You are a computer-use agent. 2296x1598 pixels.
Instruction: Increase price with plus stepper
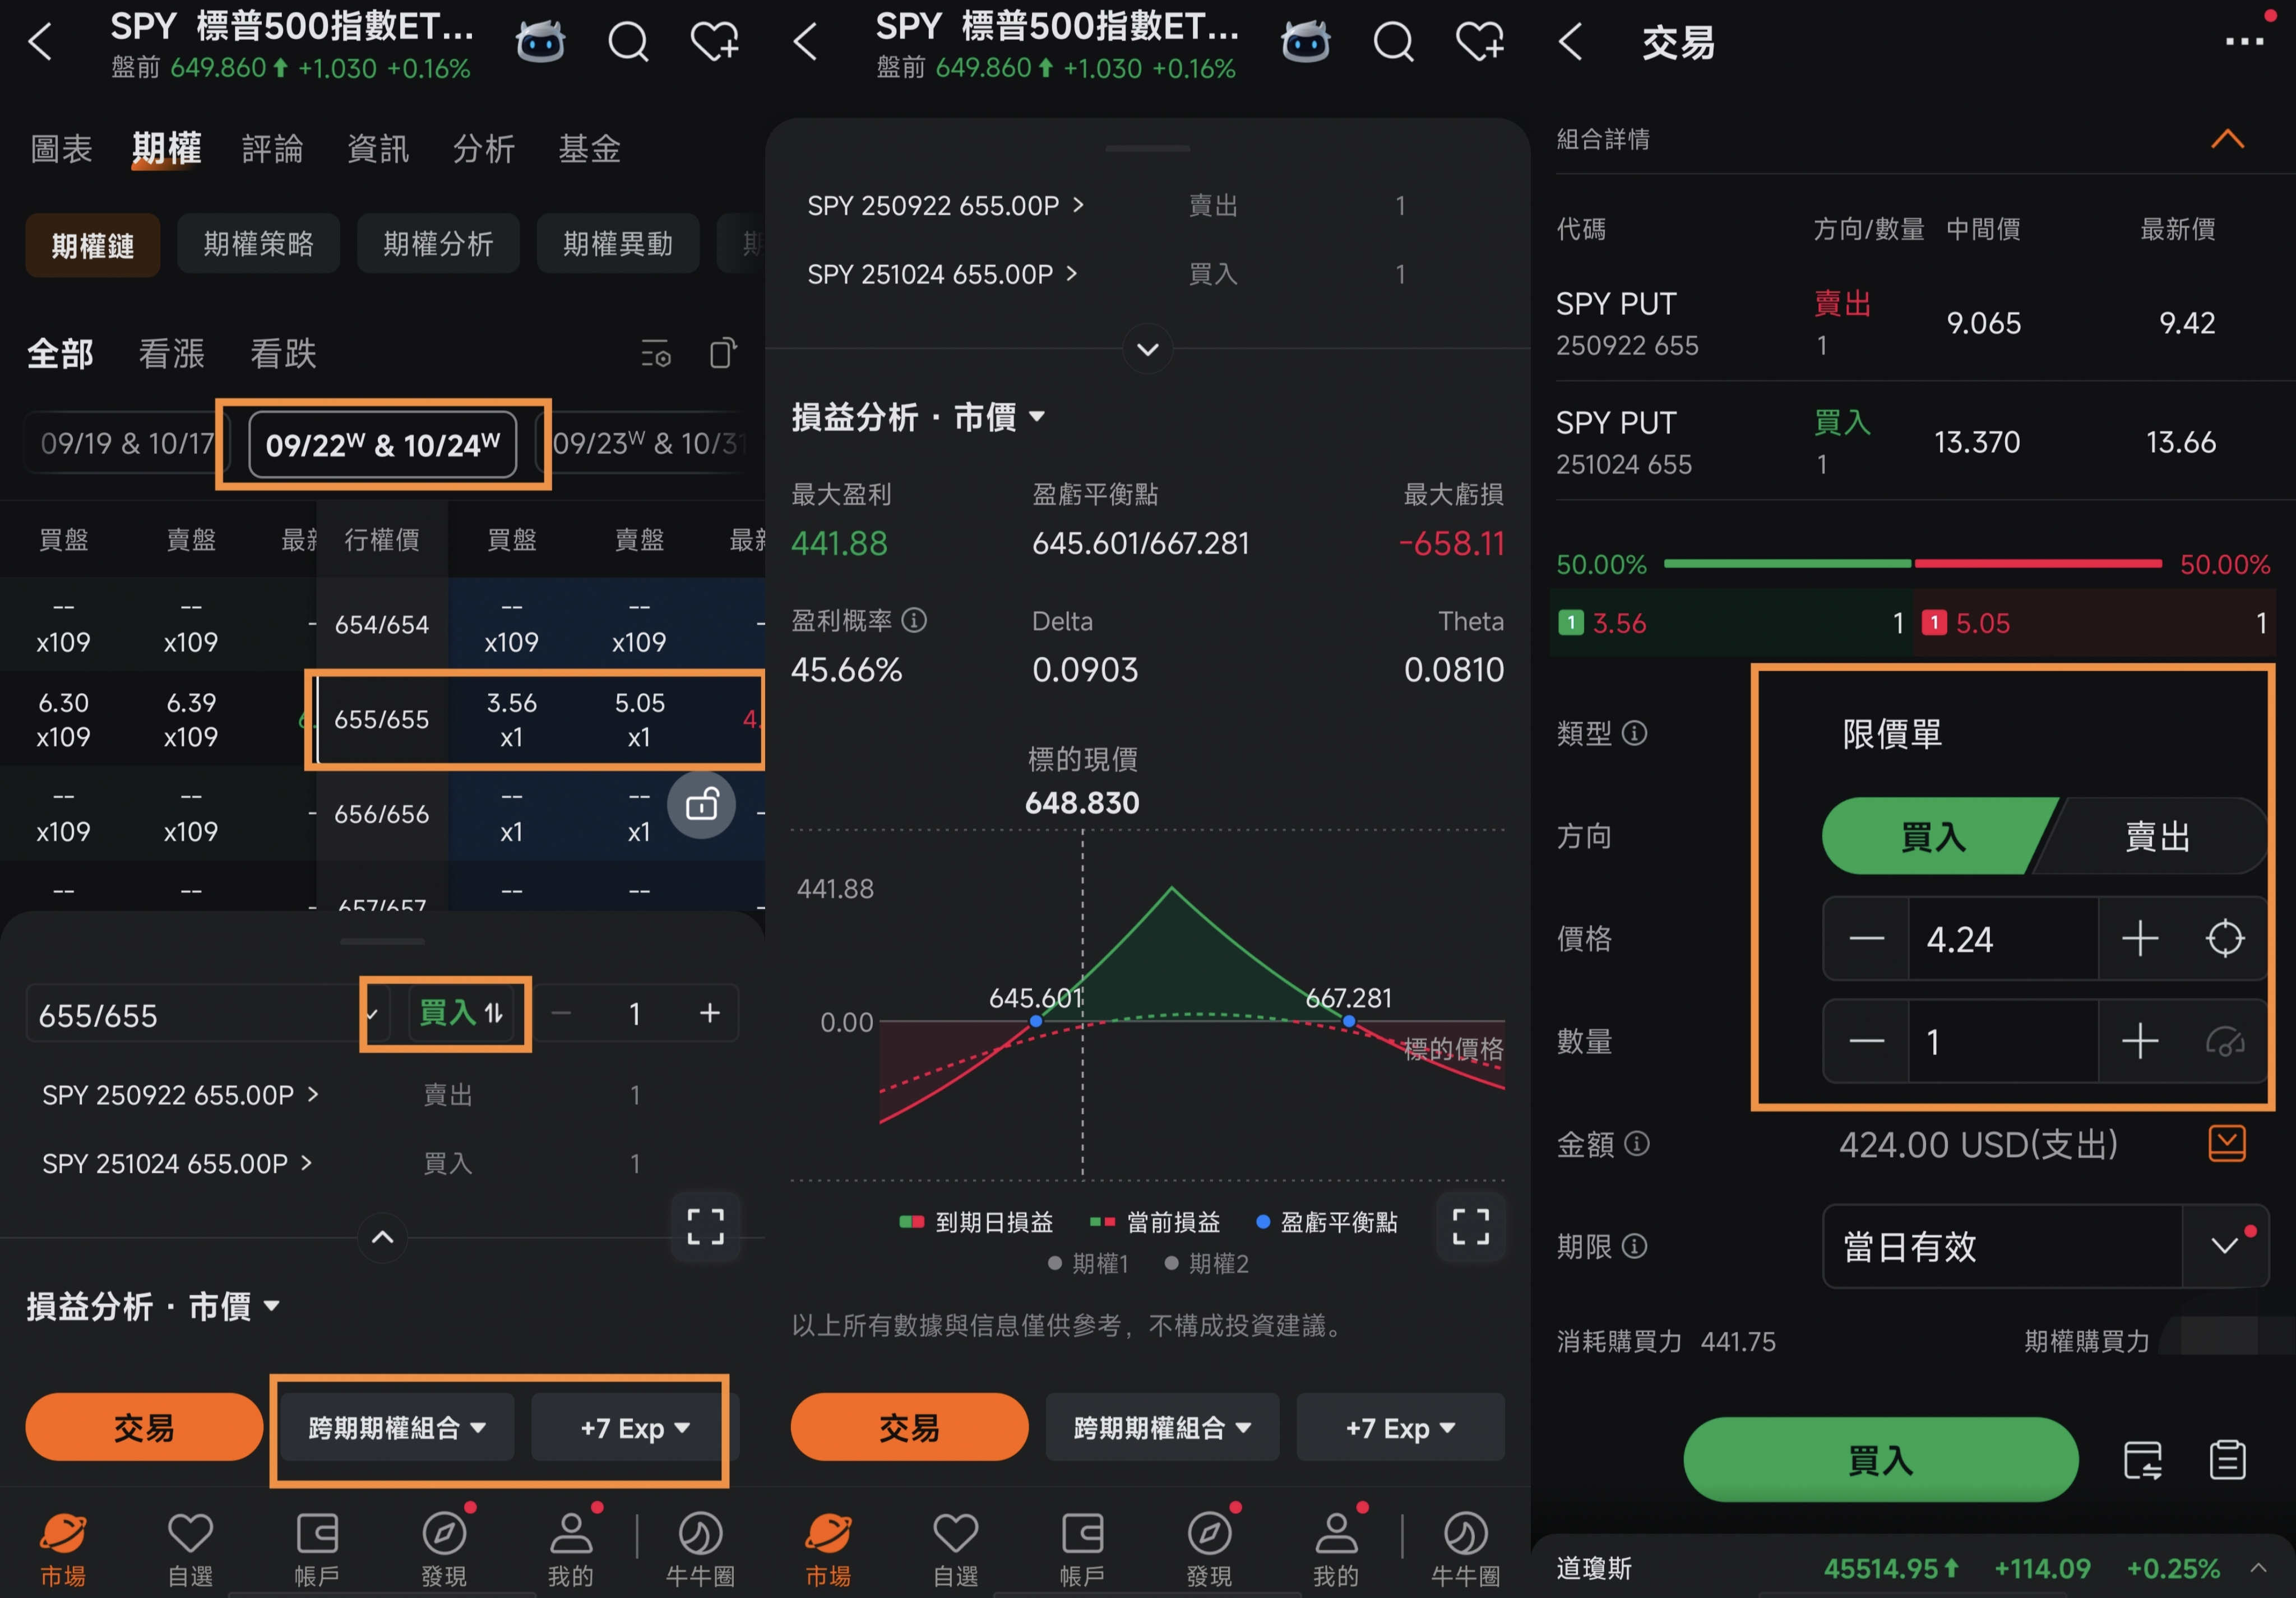(x=2139, y=939)
